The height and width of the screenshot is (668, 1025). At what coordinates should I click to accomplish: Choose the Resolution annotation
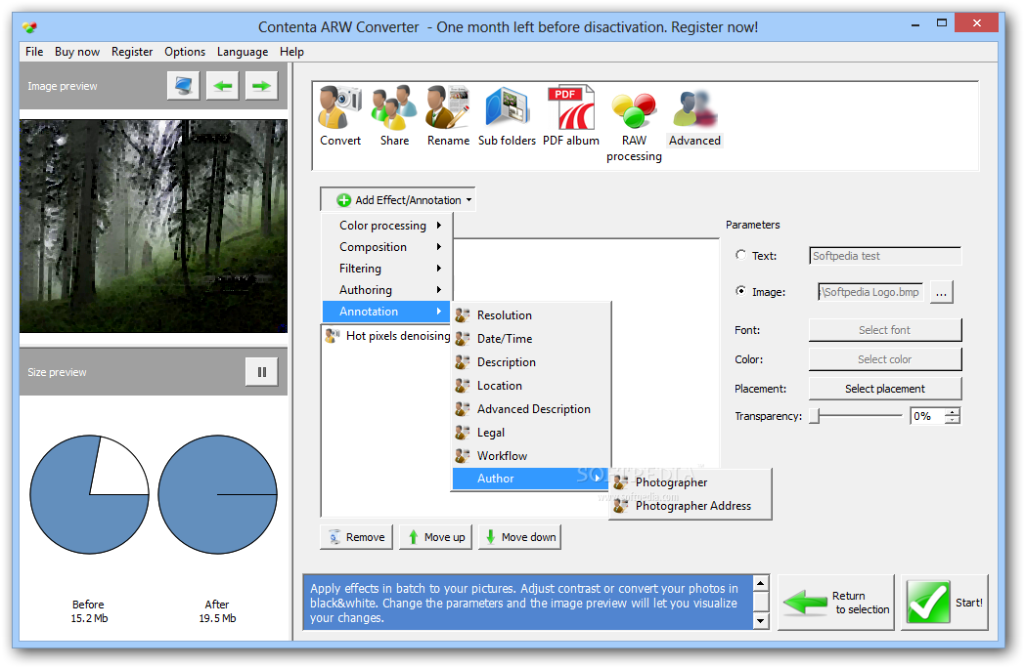tap(531, 315)
